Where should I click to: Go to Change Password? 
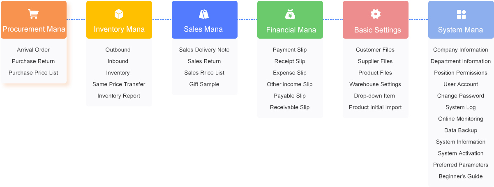click(461, 96)
